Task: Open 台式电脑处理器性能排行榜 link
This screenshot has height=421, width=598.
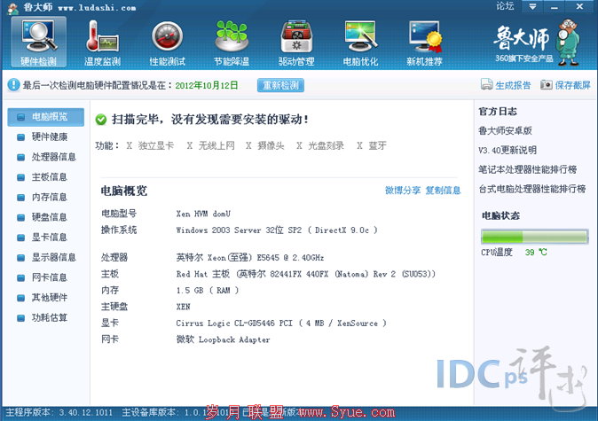Action: tap(532, 189)
